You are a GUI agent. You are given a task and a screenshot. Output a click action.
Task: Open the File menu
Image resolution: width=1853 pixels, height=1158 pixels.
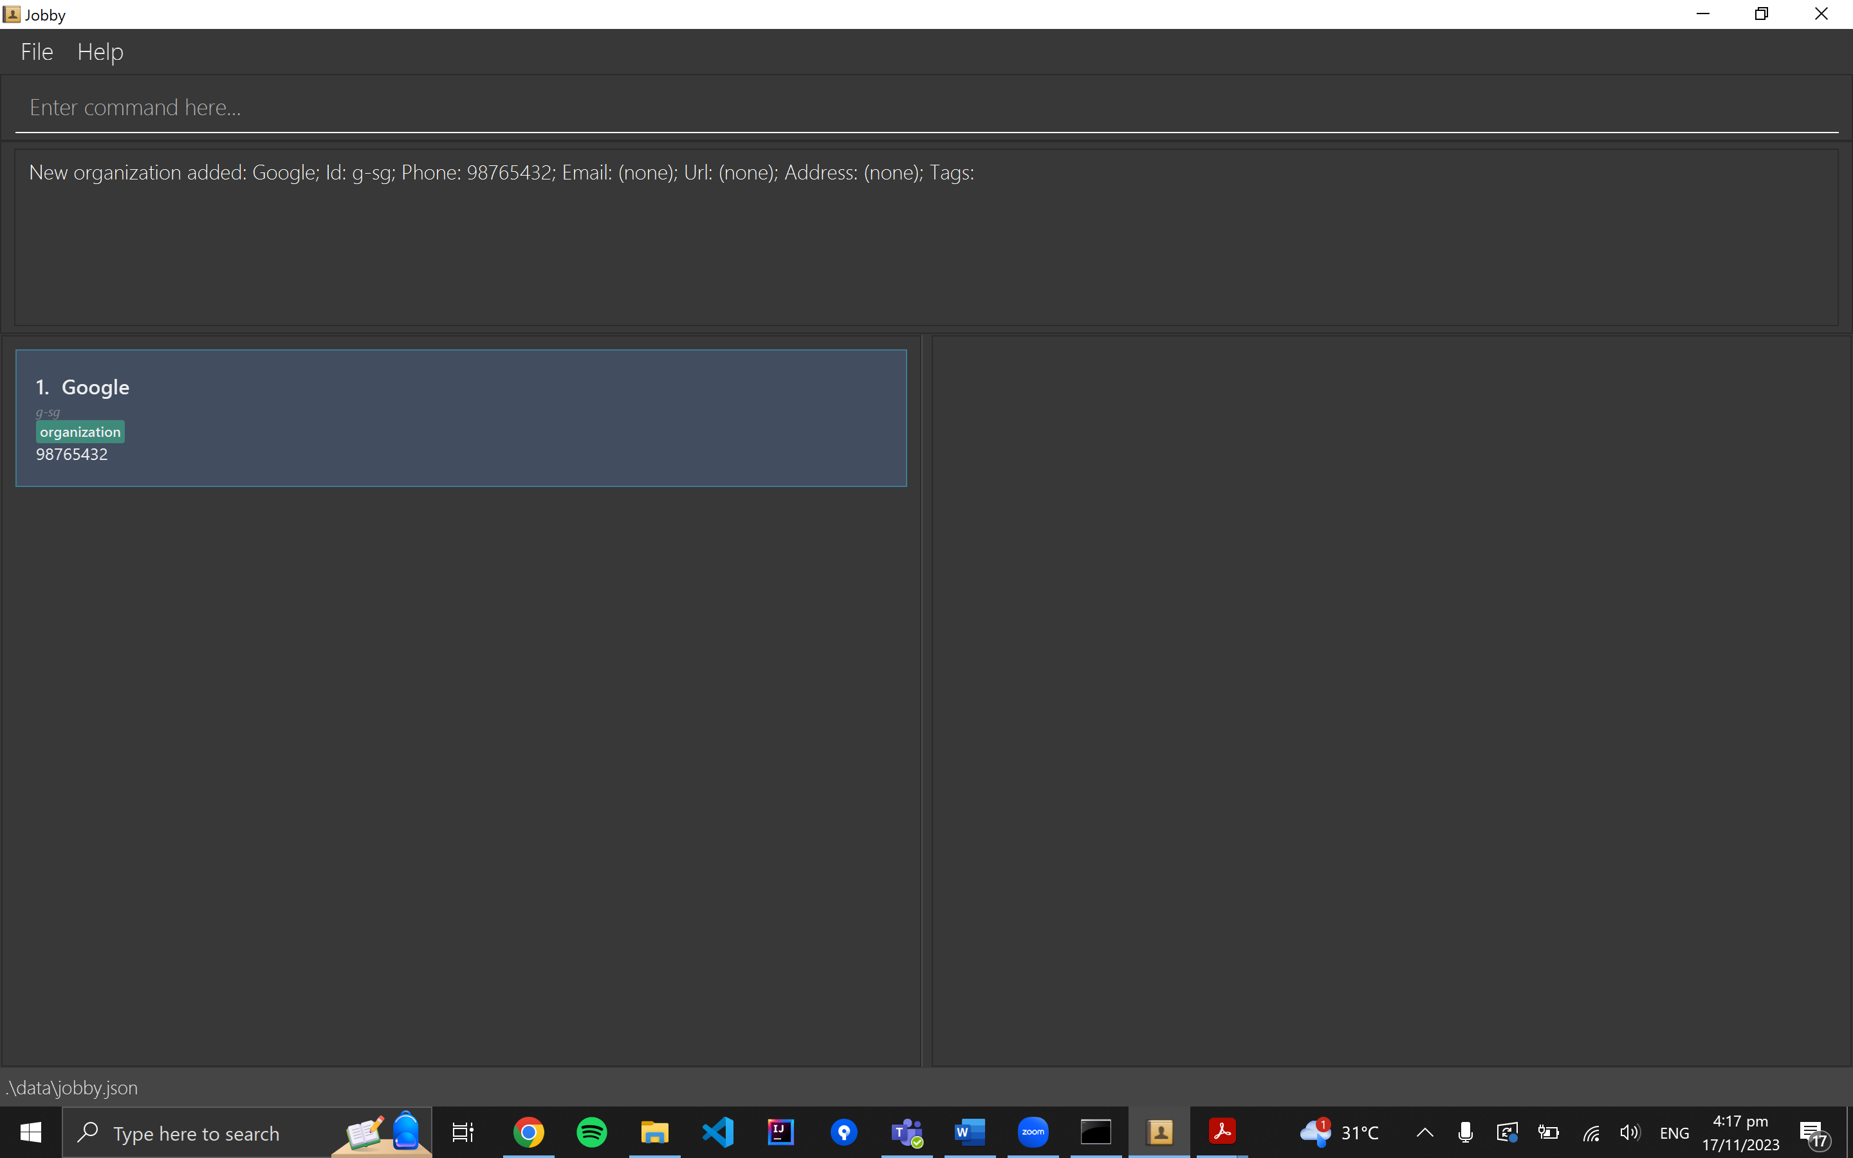[x=37, y=52]
